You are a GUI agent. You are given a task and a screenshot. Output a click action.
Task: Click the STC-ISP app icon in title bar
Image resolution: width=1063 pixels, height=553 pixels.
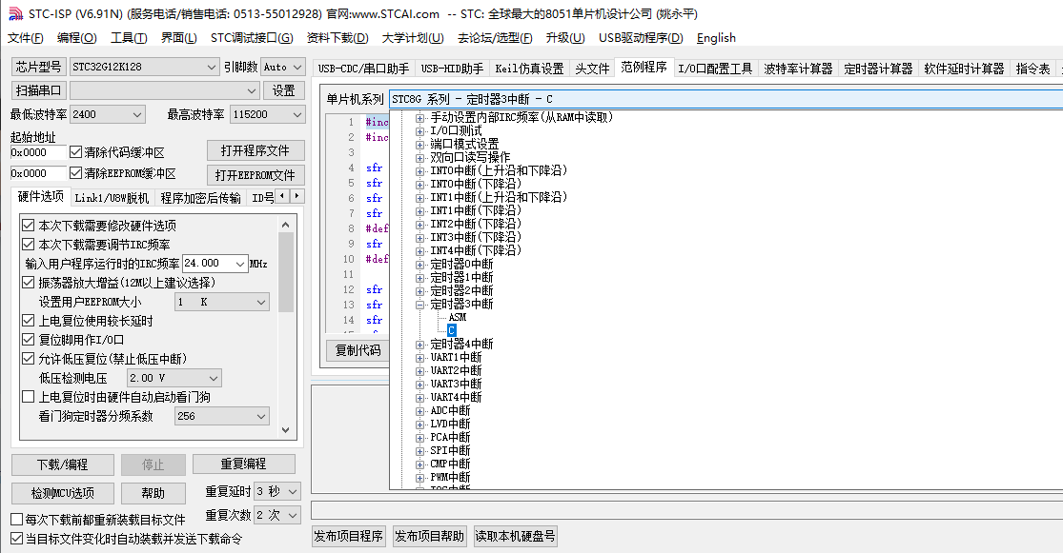point(13,13)
